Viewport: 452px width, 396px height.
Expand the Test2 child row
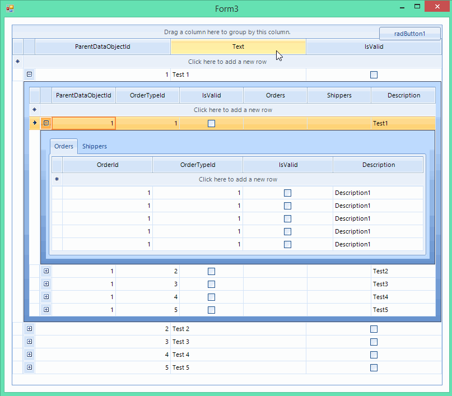coord(46,271)
